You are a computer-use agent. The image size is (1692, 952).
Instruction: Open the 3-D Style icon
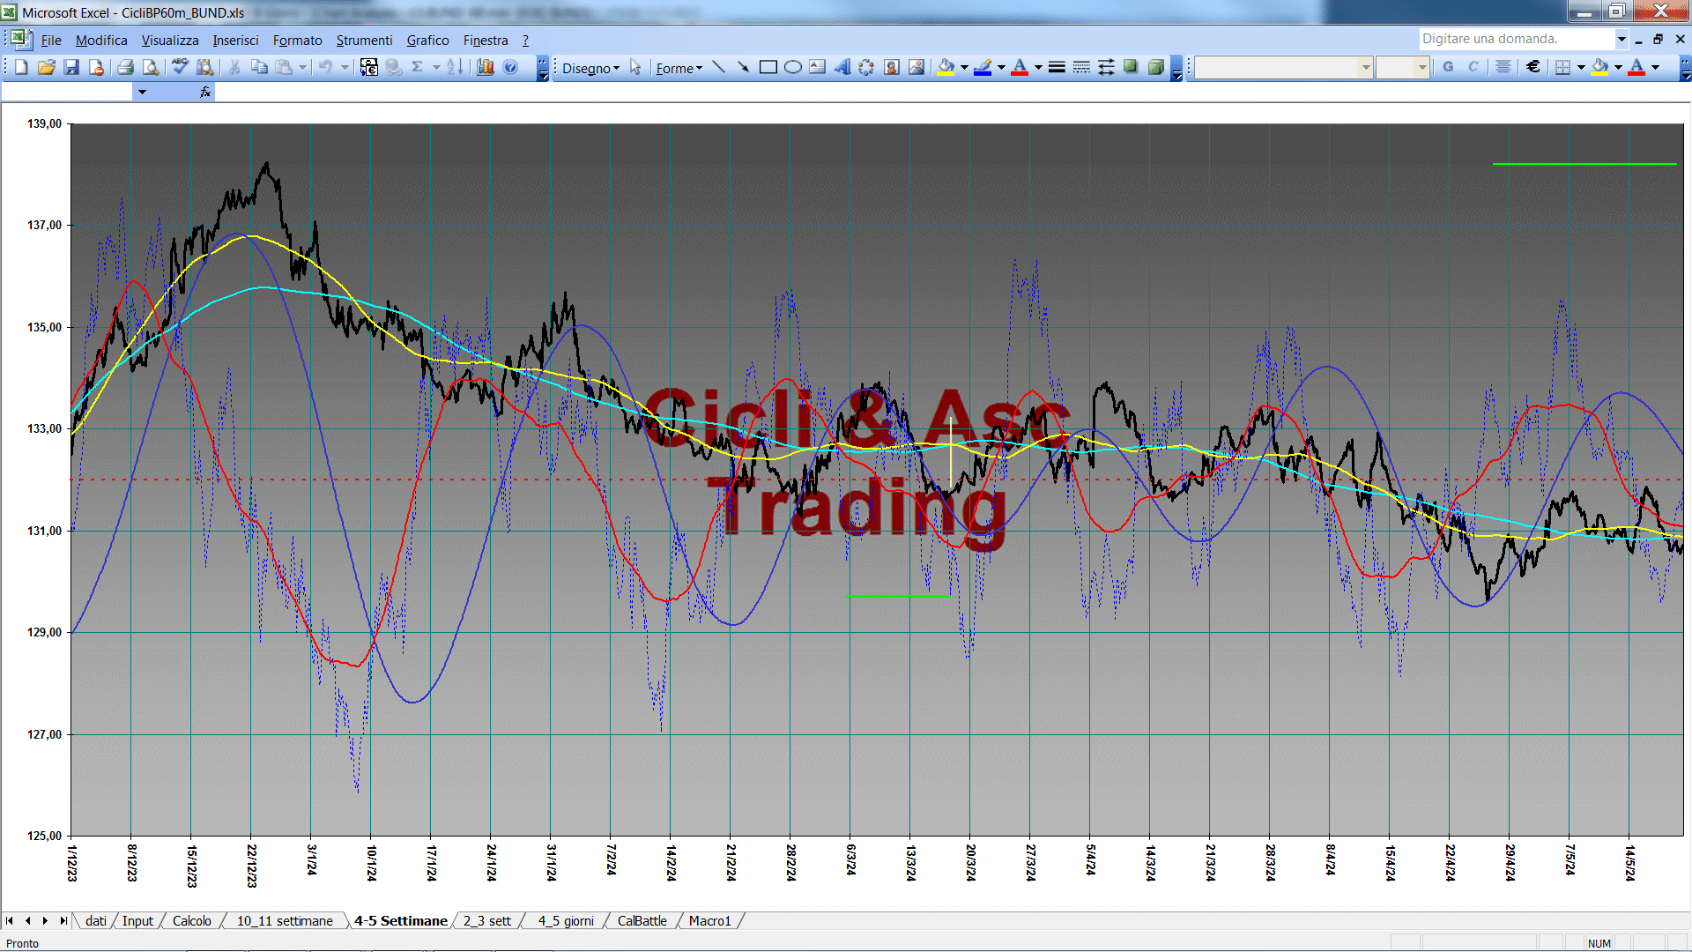[x=1155, y=67]
